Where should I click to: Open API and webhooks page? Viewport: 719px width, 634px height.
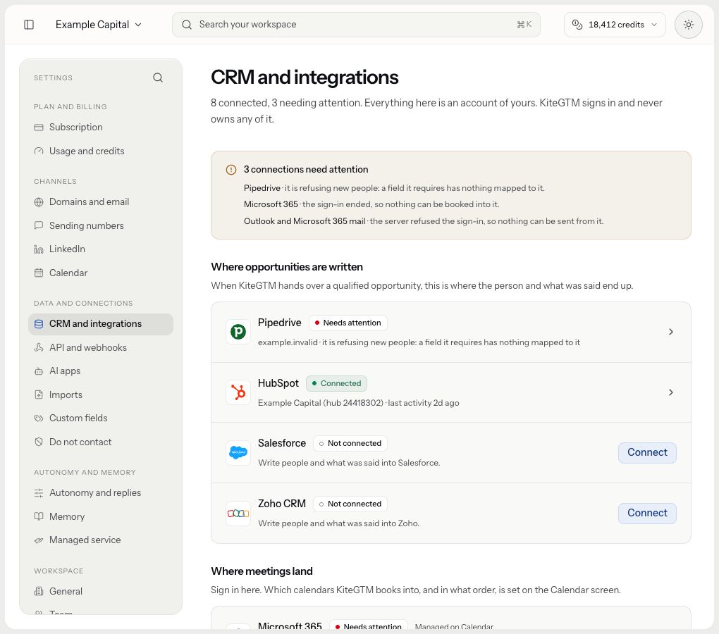[x=100, y=348]
